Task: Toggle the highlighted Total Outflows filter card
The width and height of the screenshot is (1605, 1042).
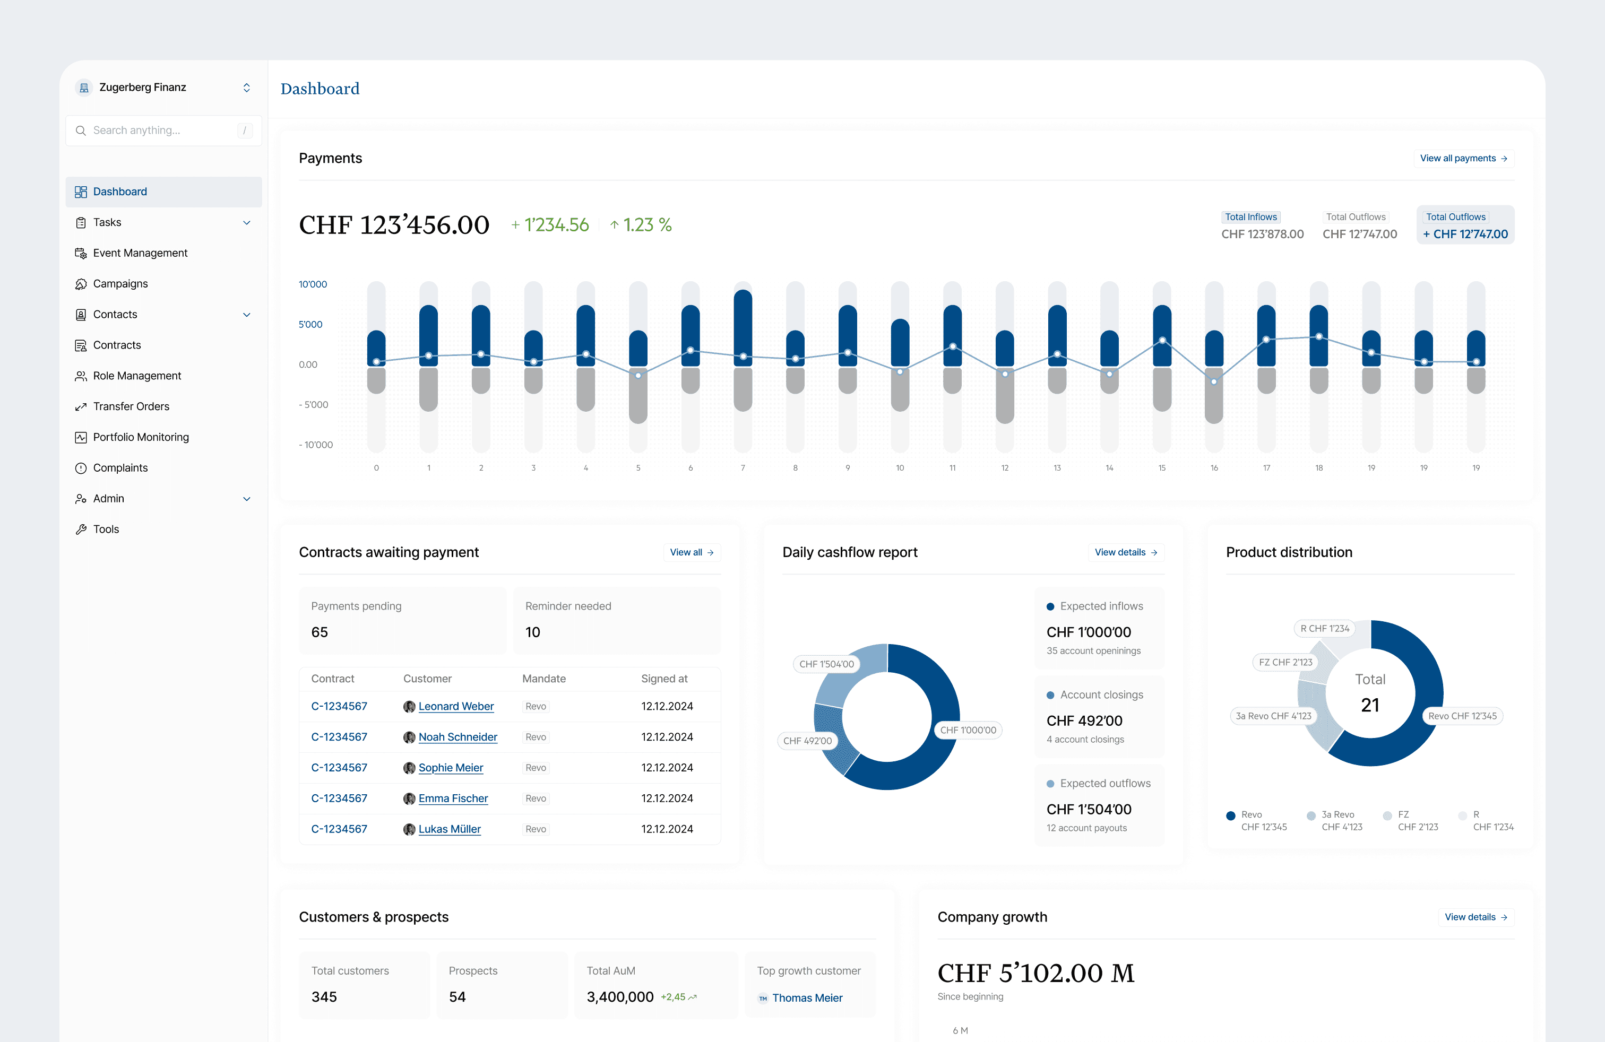Action: pyautogui.click(x=1465, y=225)
